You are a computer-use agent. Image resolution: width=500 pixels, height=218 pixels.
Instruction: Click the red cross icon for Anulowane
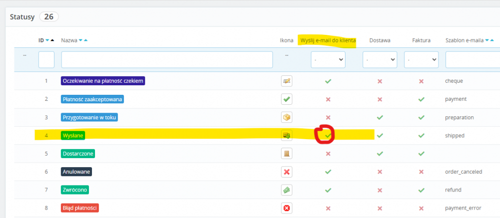[286, 172]
